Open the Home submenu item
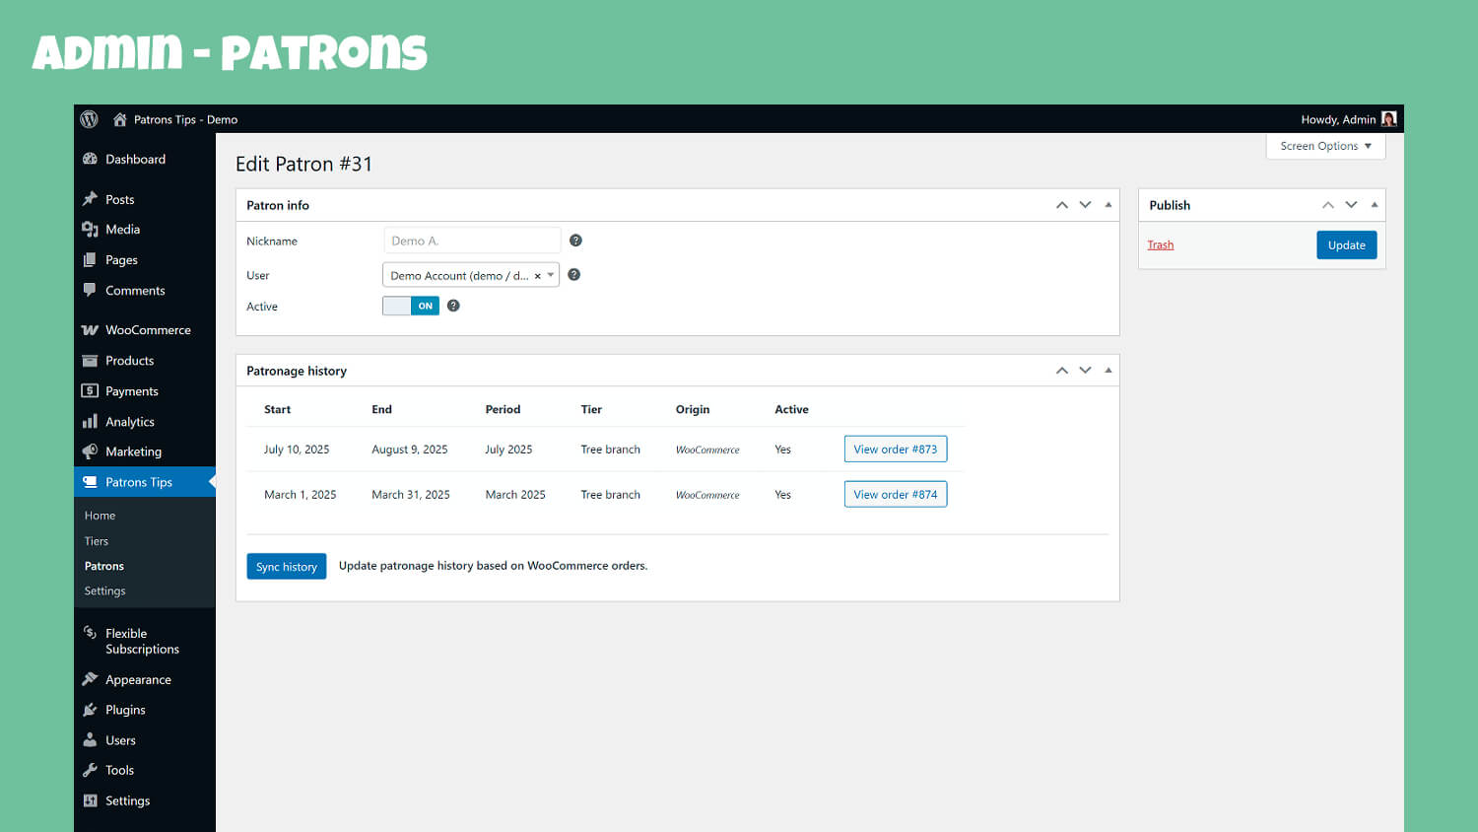Image resolution: width=1478 pixels, height=832 pixels. point(100,516)
